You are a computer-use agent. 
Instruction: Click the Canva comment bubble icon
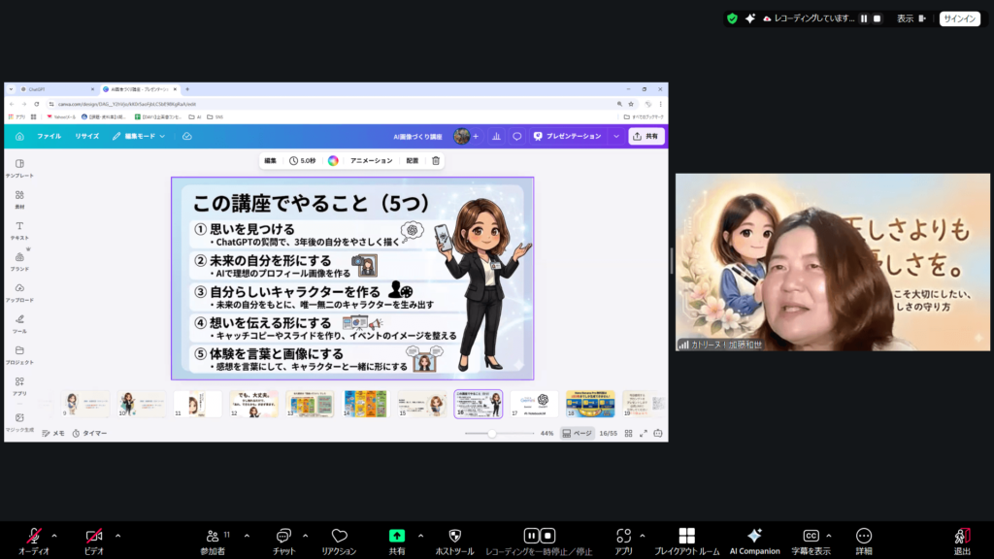(x=517, y=137)
